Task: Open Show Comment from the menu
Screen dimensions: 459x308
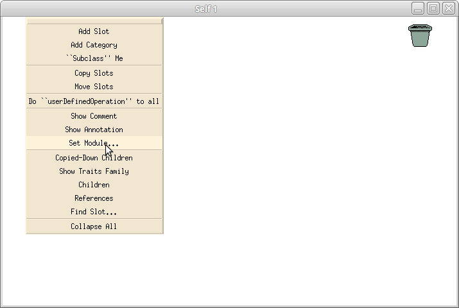Action: tap(94, 116)
